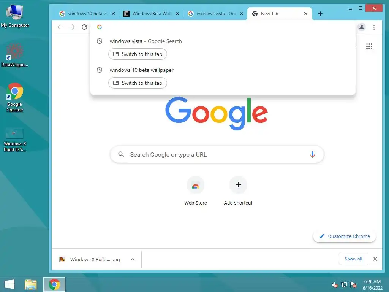Click the 'Search Google or type a URL' box
389x292 pixels.
coord(217,154)
